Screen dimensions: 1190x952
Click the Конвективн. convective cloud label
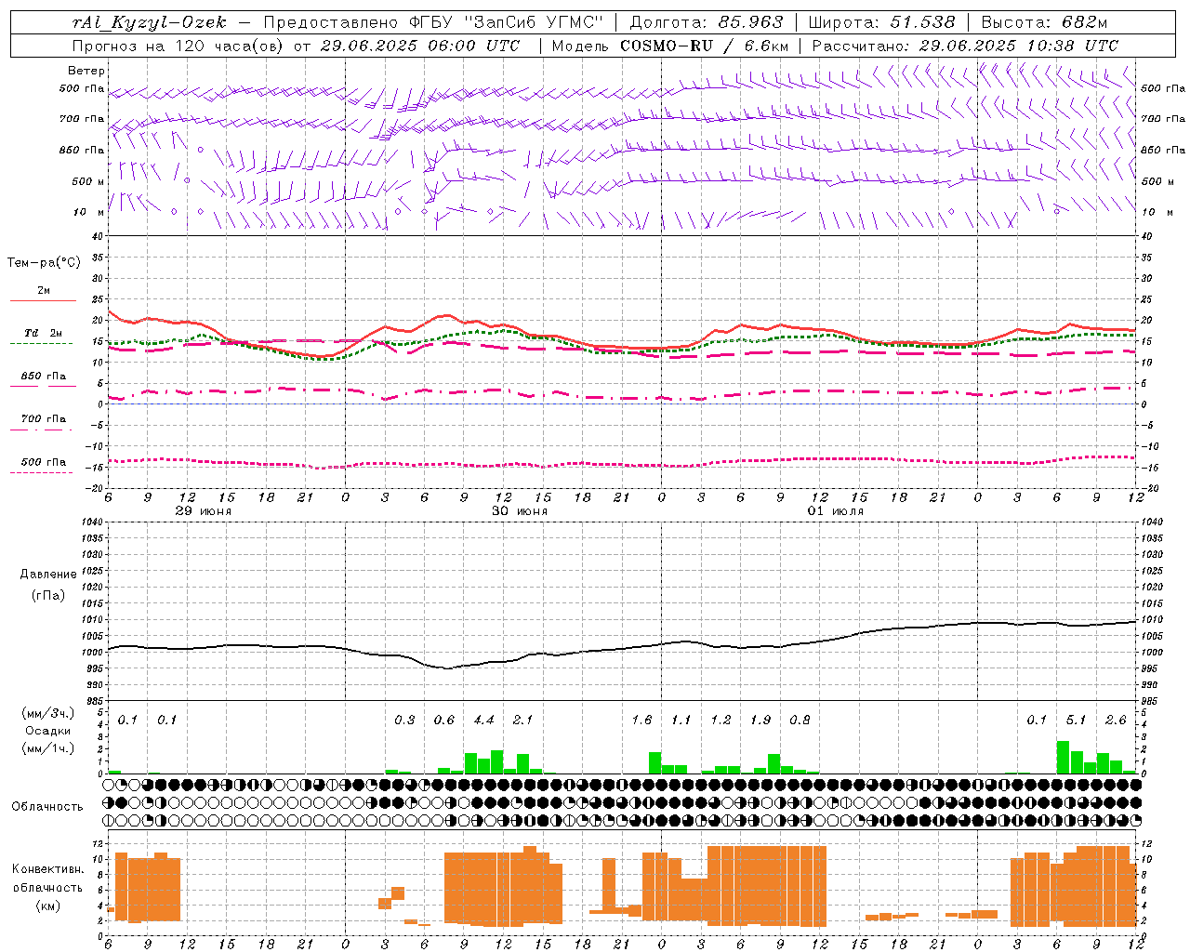(47, 869)
